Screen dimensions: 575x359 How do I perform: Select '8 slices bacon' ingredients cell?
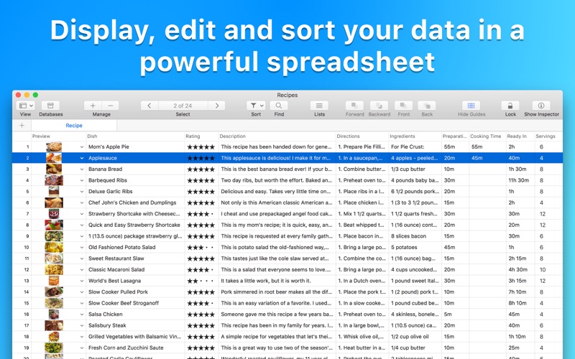[x=415, y=236]
